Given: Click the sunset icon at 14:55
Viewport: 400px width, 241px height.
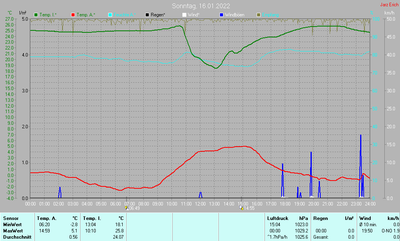Looking at the screenshot, I should pyautogui.click(x=241, y=208).
